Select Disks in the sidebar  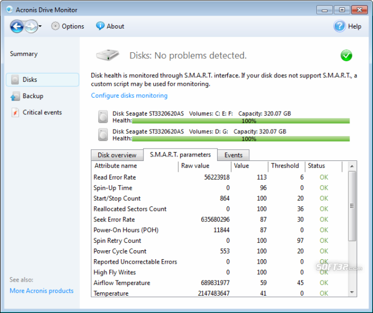coord(43,80)
